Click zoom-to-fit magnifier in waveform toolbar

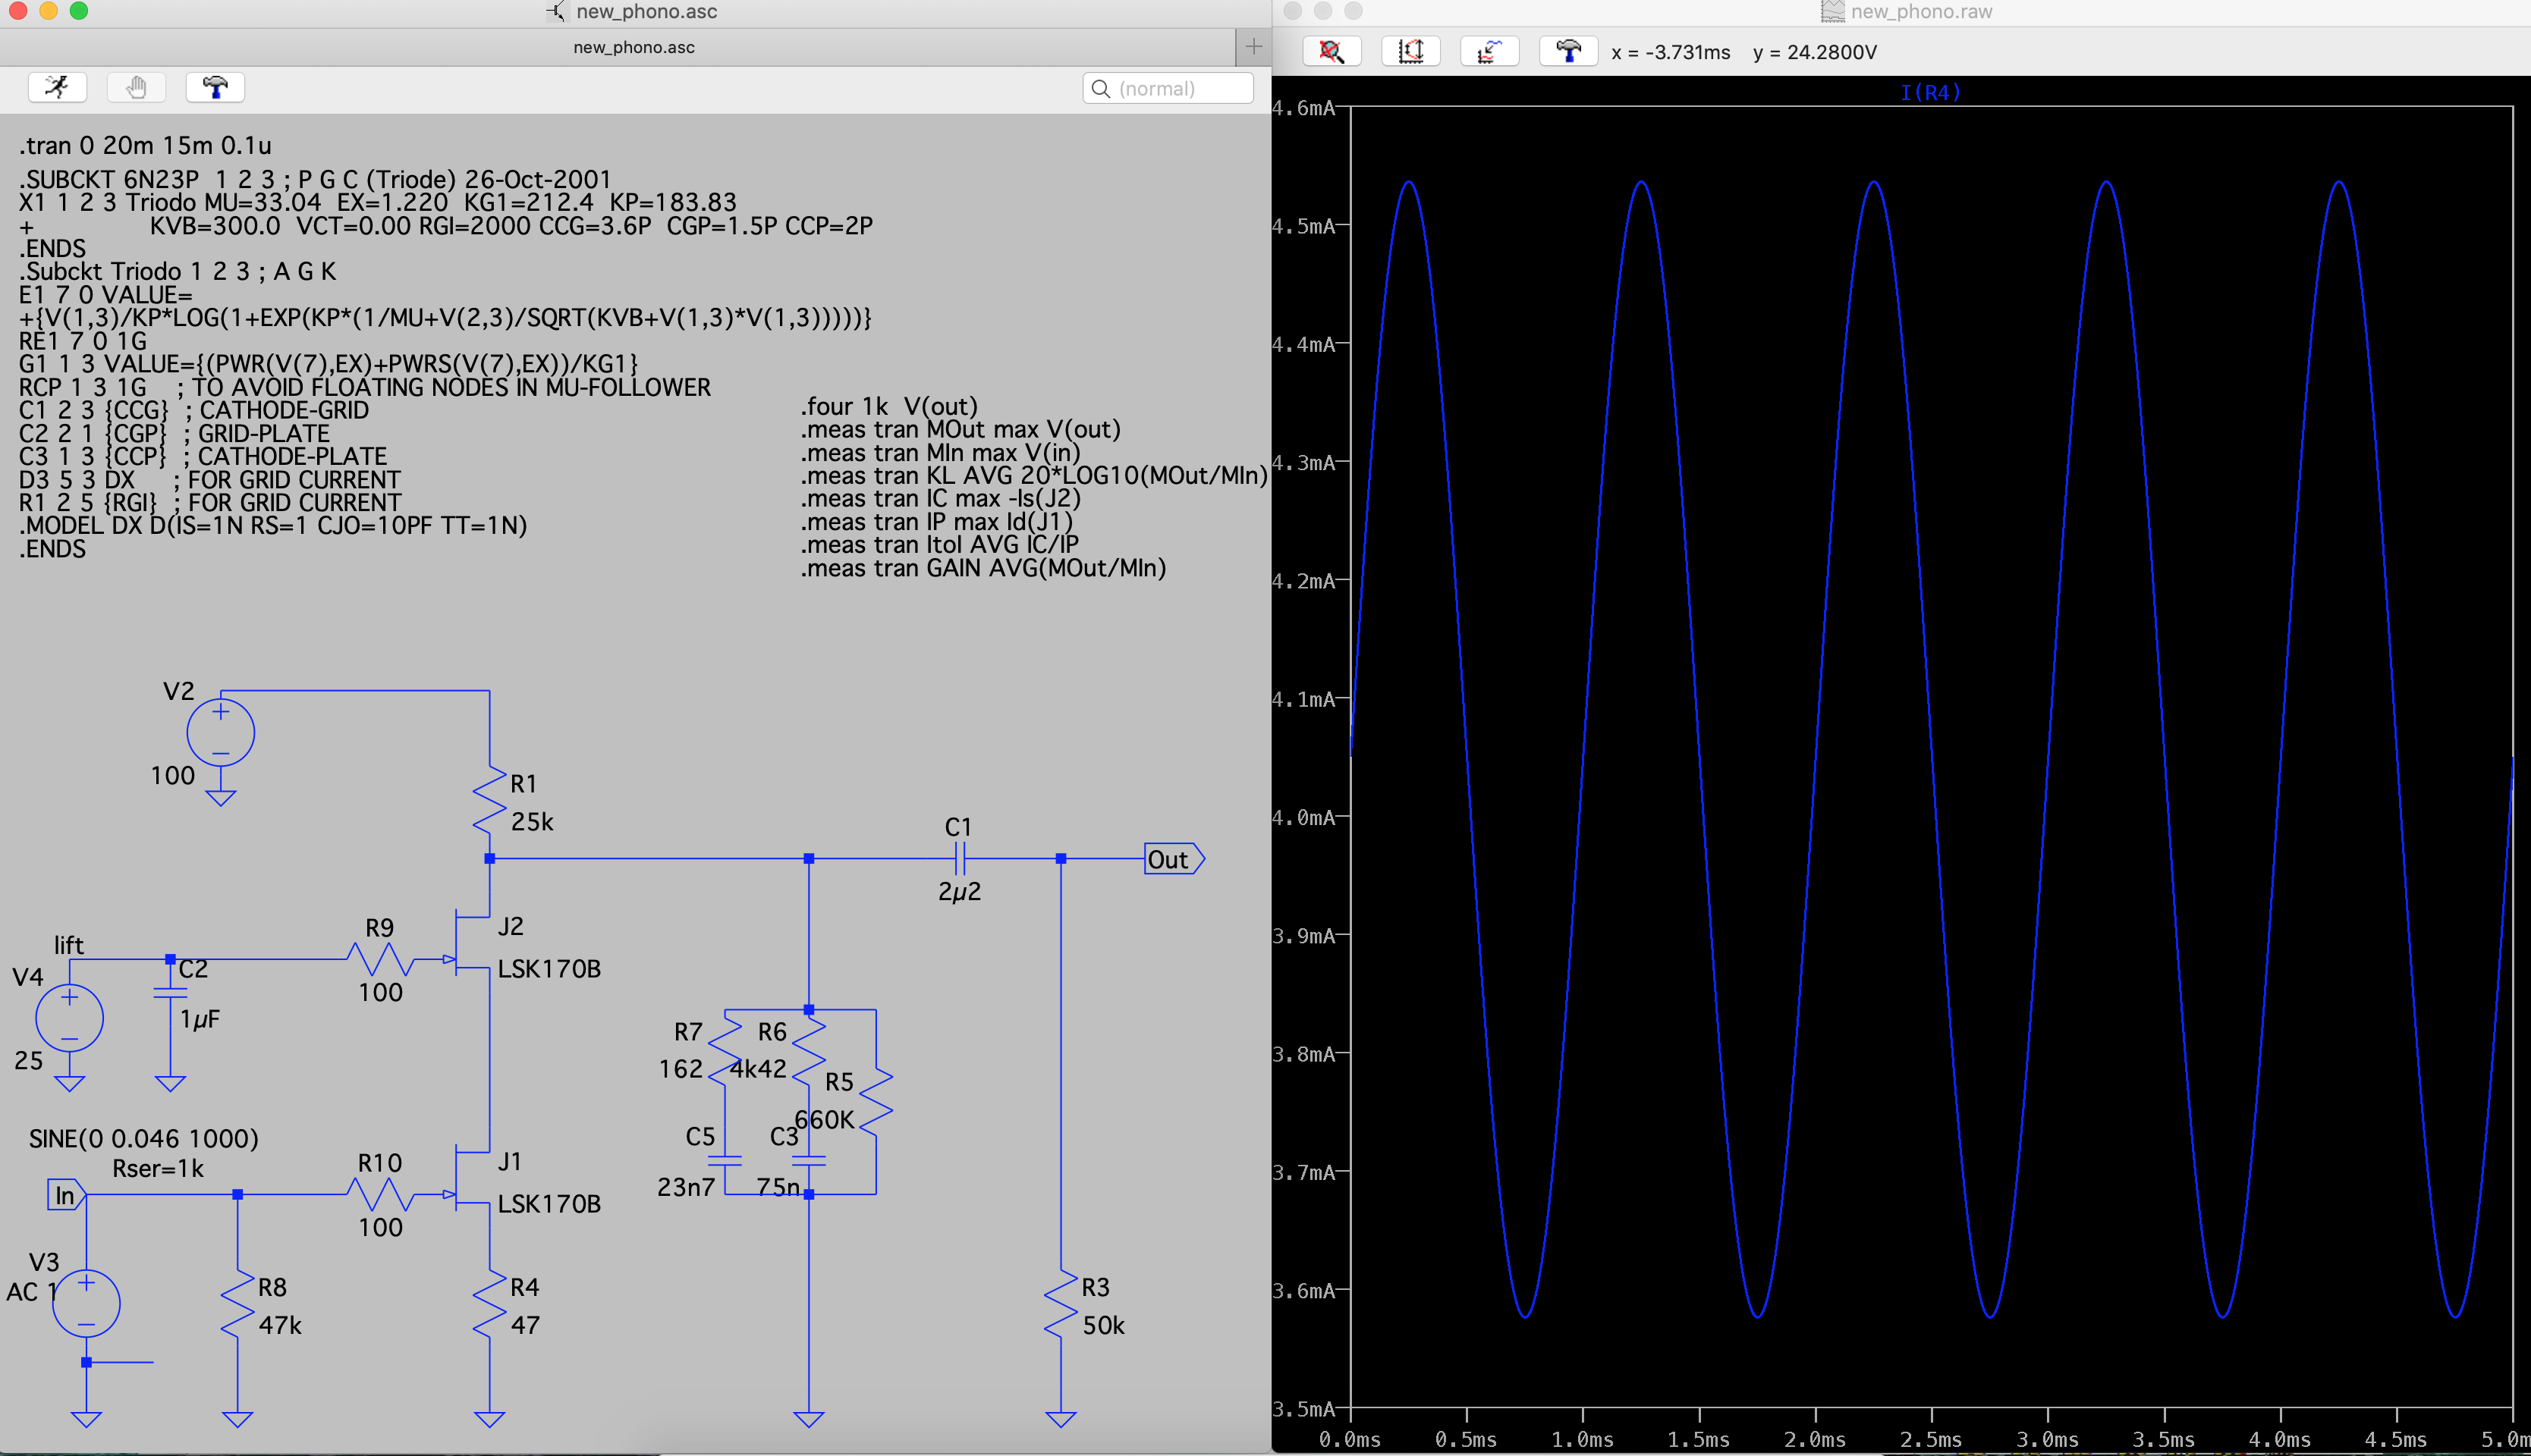[x=1332, y=52]
